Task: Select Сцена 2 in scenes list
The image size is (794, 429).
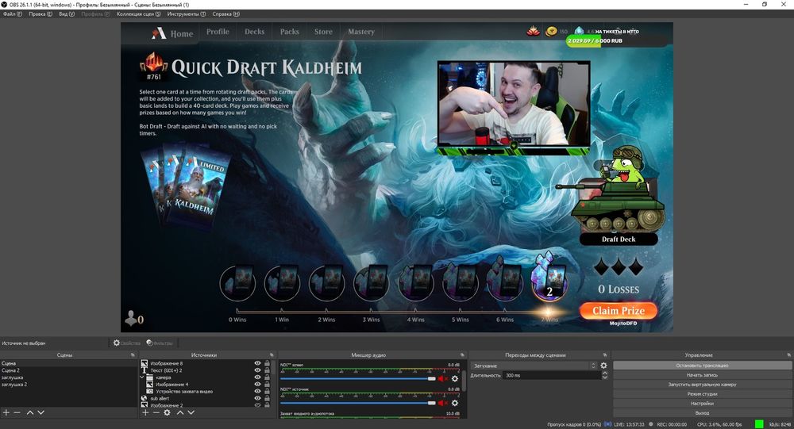Action: (11, 370)
